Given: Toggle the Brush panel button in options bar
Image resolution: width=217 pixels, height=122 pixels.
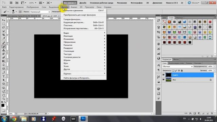Looking at the screenshot, I should pyautogui.click(x=20, y=12).
